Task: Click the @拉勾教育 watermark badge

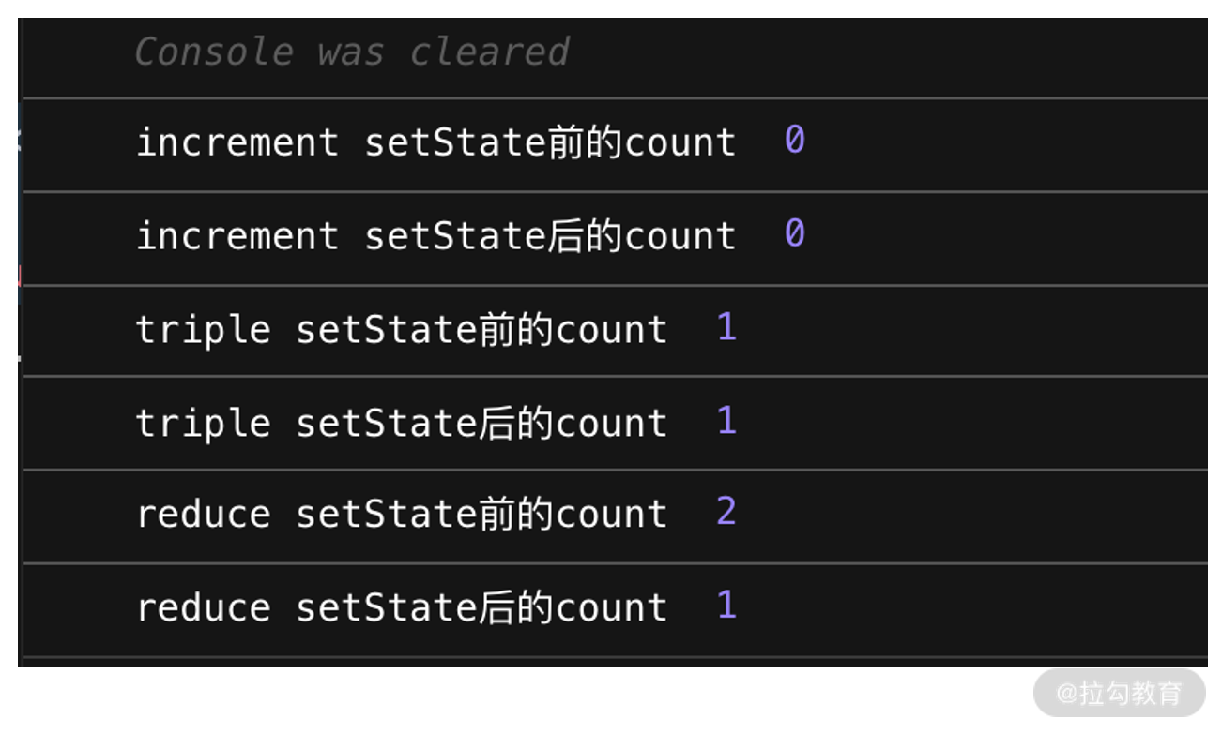Action: 1119,694
